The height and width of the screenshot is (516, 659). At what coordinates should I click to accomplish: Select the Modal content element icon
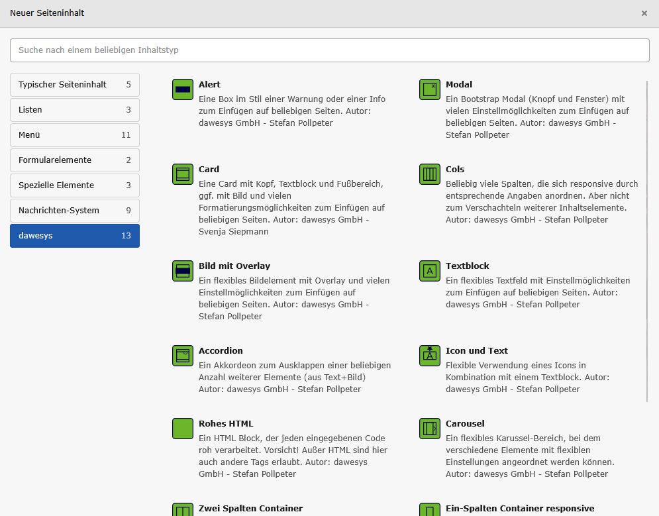(429, 89)
